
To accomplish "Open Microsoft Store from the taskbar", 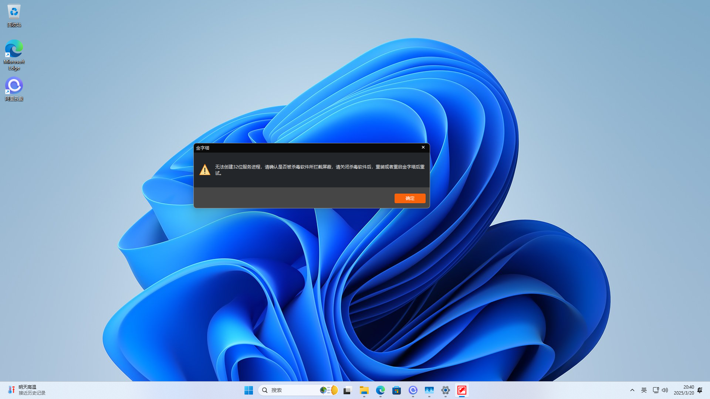I will 396,390.
